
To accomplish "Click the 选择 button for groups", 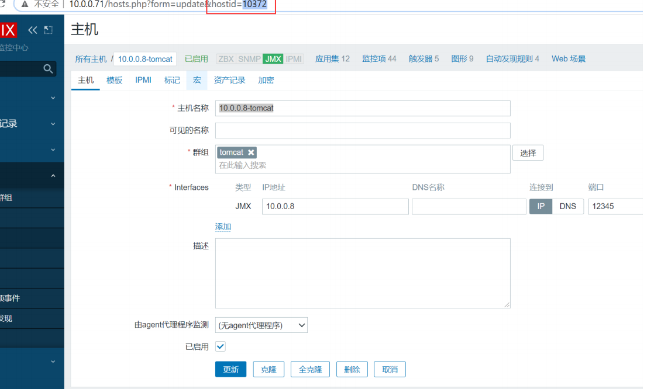I will [x=528, y=153].
